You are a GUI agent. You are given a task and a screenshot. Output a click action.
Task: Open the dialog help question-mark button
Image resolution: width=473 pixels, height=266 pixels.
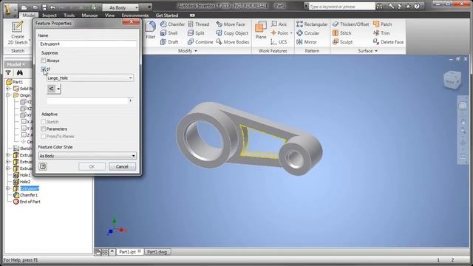[x=43, y=166]
